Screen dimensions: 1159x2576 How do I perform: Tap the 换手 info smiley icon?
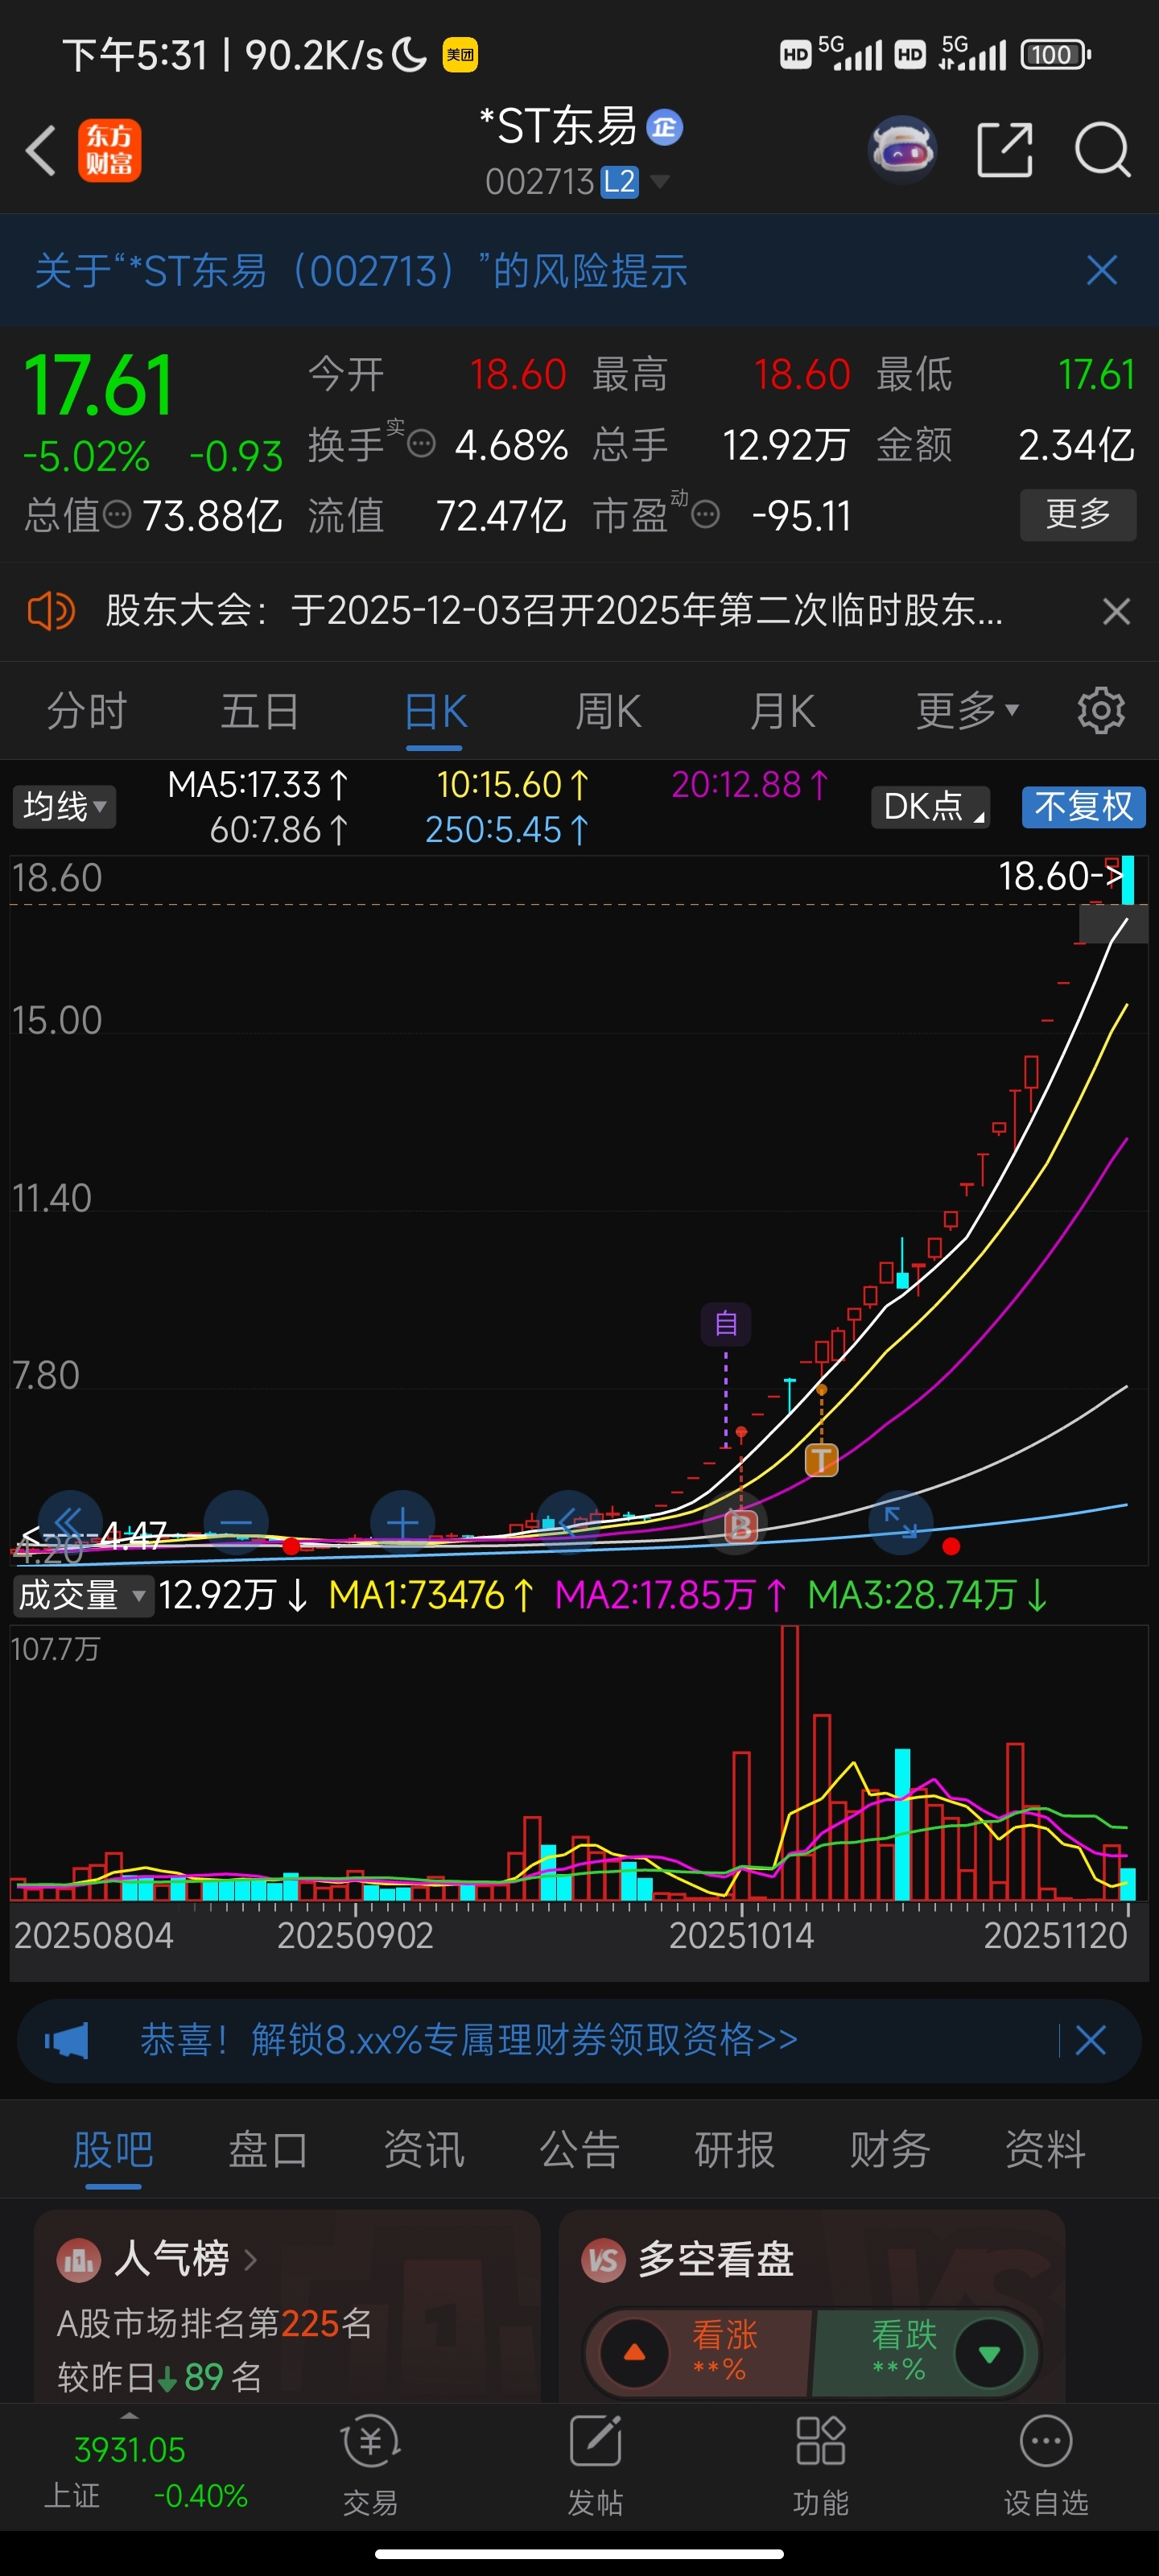pyautogui.click(x=422, y=443)
